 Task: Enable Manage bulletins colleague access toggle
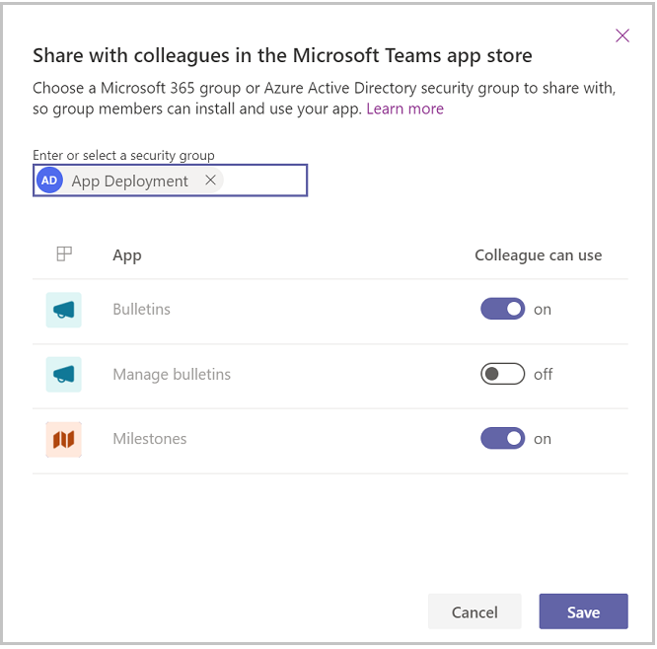pyautogui.click(x=502, y=374)
